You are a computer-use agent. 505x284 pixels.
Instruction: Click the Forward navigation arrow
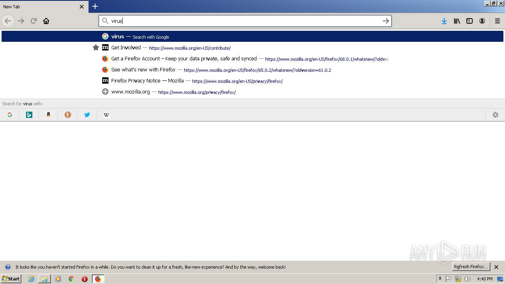coord(21,21)
